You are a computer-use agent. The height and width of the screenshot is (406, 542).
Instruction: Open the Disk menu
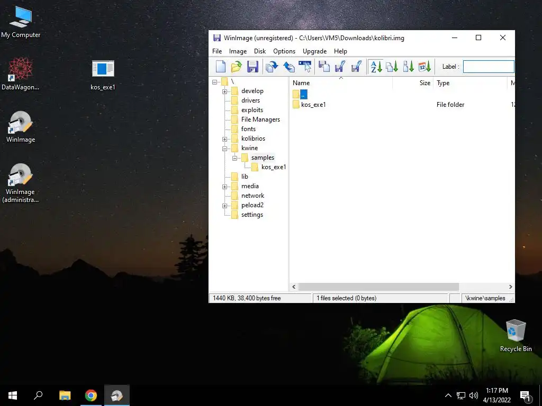pos(260,51)
